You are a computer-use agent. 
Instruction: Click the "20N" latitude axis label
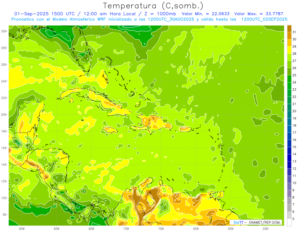pyautogui.click(x=4, y=114)
